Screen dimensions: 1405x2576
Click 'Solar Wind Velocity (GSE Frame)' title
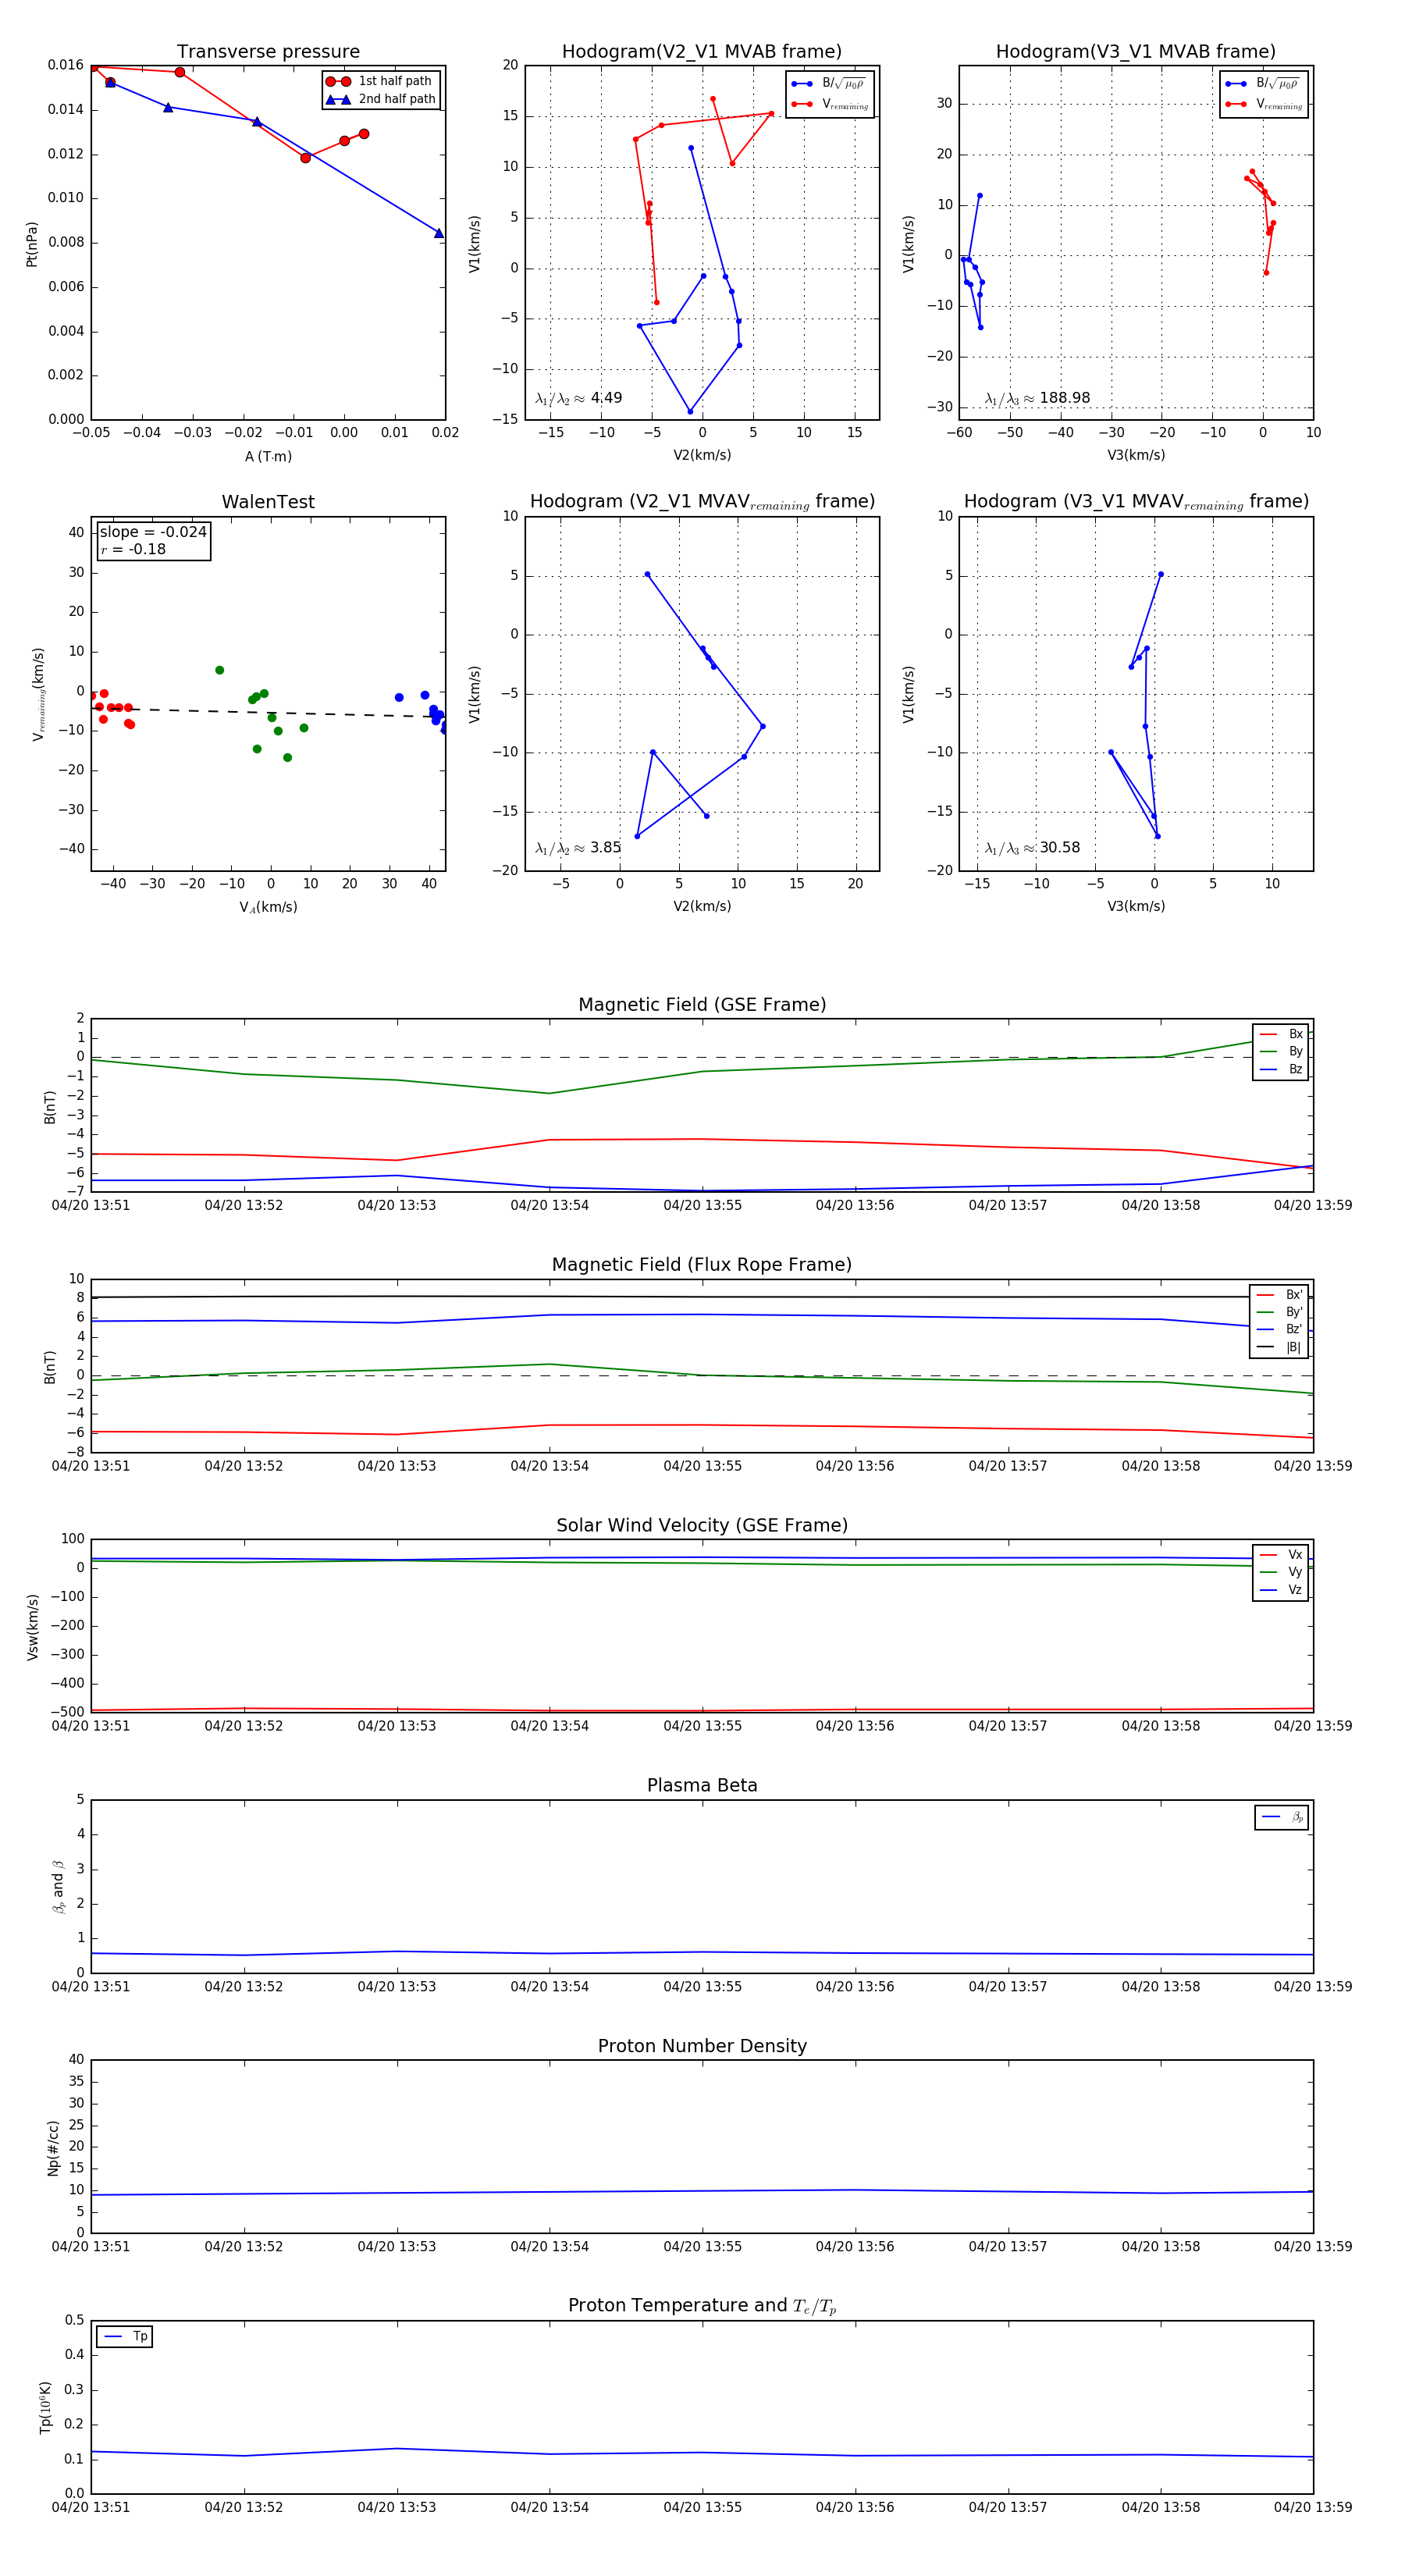point(702,1526)
